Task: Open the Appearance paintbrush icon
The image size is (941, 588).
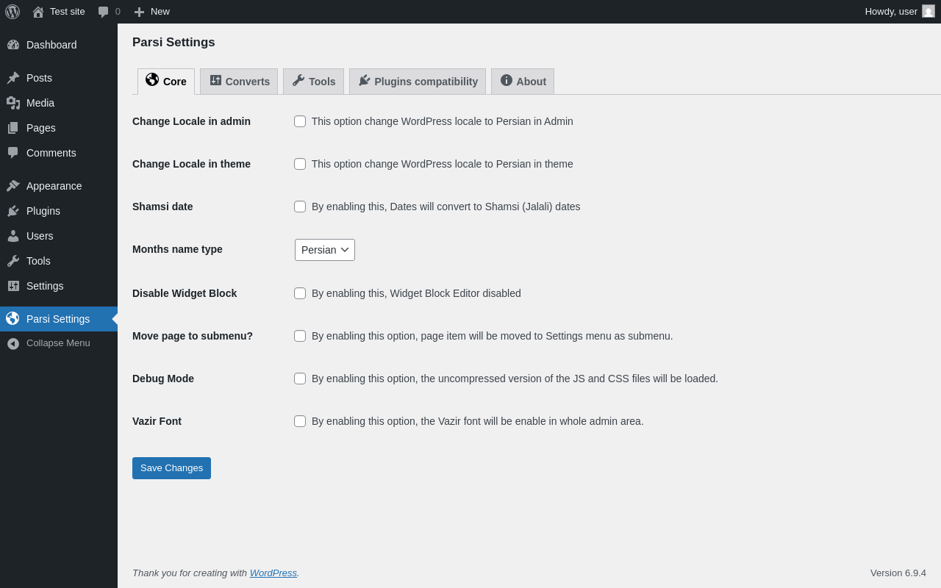Action: [x=13, y=186]
